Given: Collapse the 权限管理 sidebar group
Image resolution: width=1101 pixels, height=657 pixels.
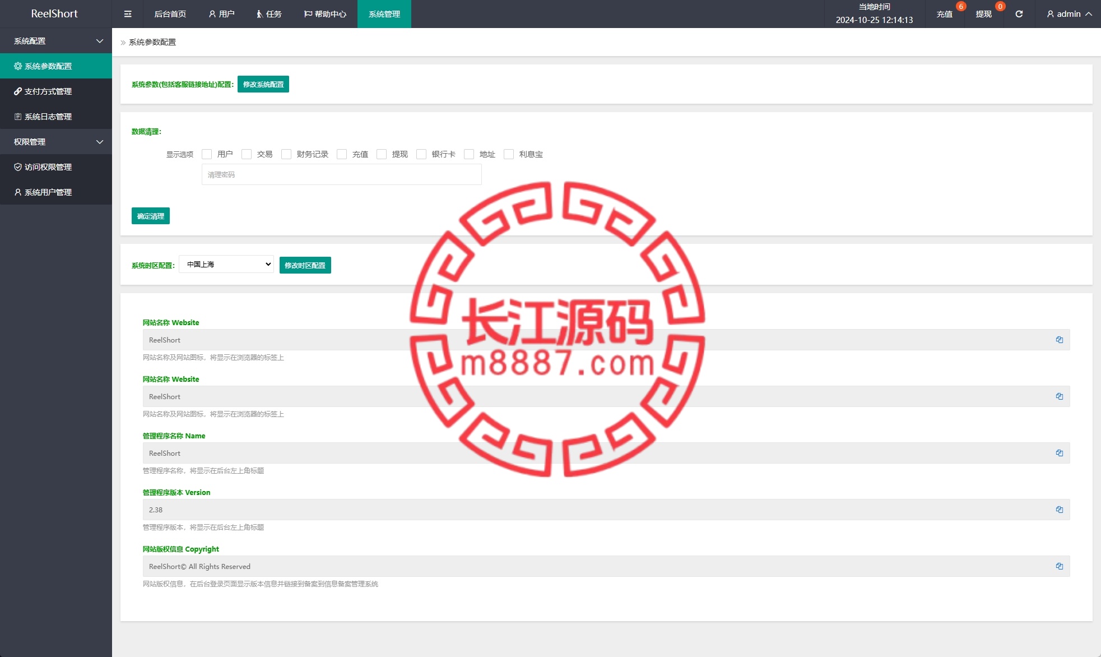Looking at the screenshot, I should click(56, 142).
